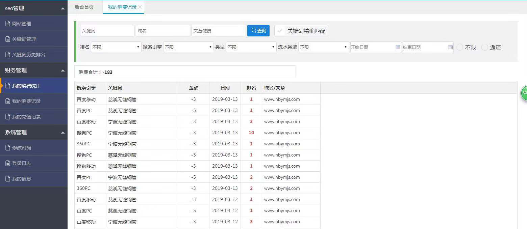527x229 pixels.
Task: Open 修改密码 in sidebar
Action: 34,148
